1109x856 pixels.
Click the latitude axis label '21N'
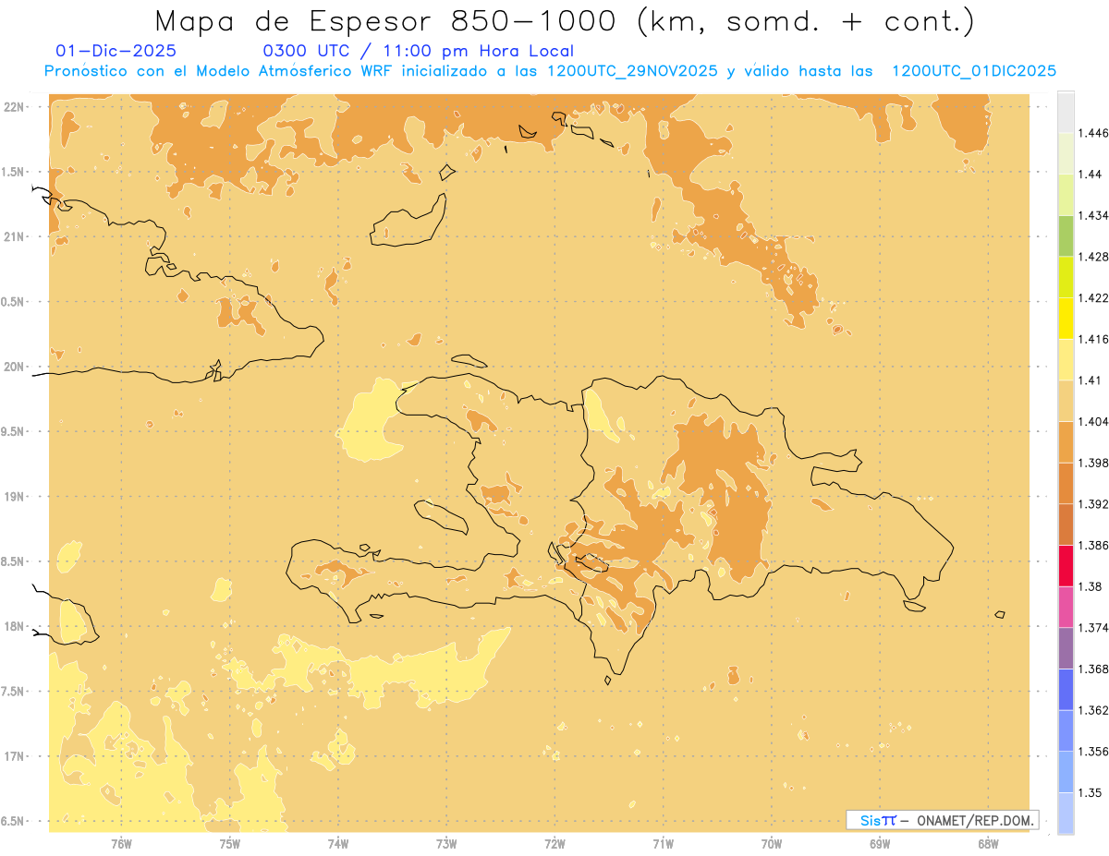point(15,237)
